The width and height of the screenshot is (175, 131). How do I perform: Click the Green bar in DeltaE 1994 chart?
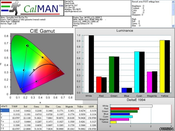click(x=124, y=111)
